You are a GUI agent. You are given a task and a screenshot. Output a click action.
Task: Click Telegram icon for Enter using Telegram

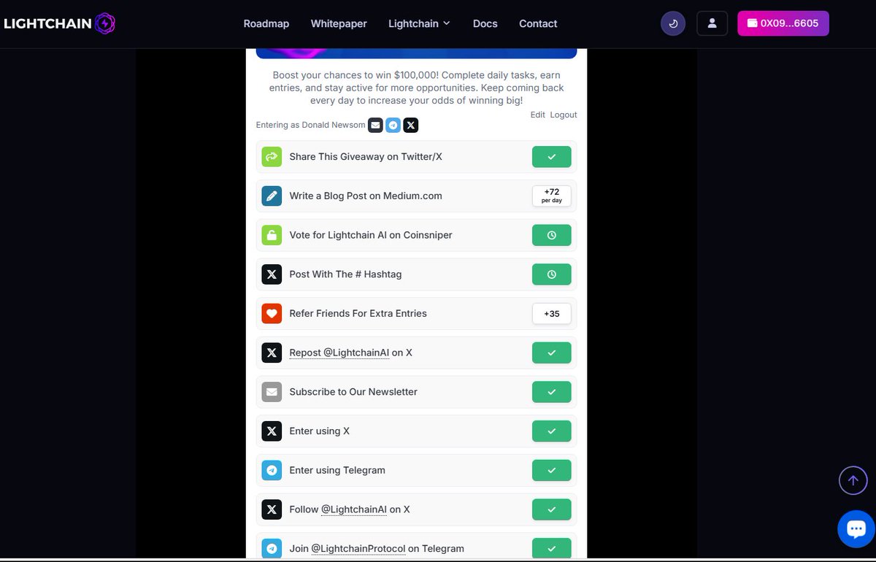(x=272, y=470)
